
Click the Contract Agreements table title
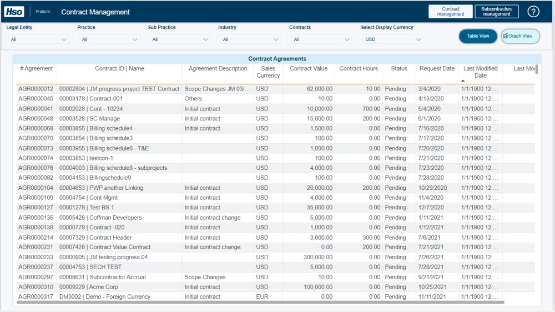coord(277,59)
